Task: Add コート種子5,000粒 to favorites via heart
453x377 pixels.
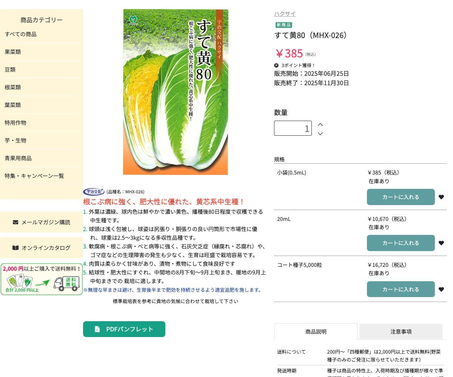Action: click(441, 290)
